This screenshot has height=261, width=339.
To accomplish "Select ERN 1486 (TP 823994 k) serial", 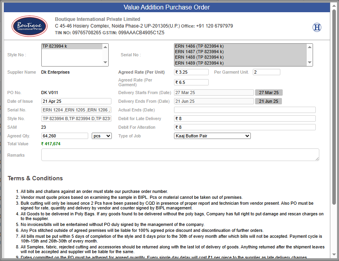I will pyautogui.click(x=240, y=46).
